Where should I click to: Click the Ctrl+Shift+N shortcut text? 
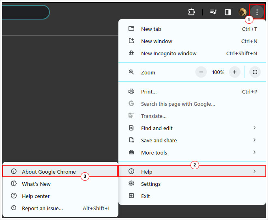pos(242,53)
